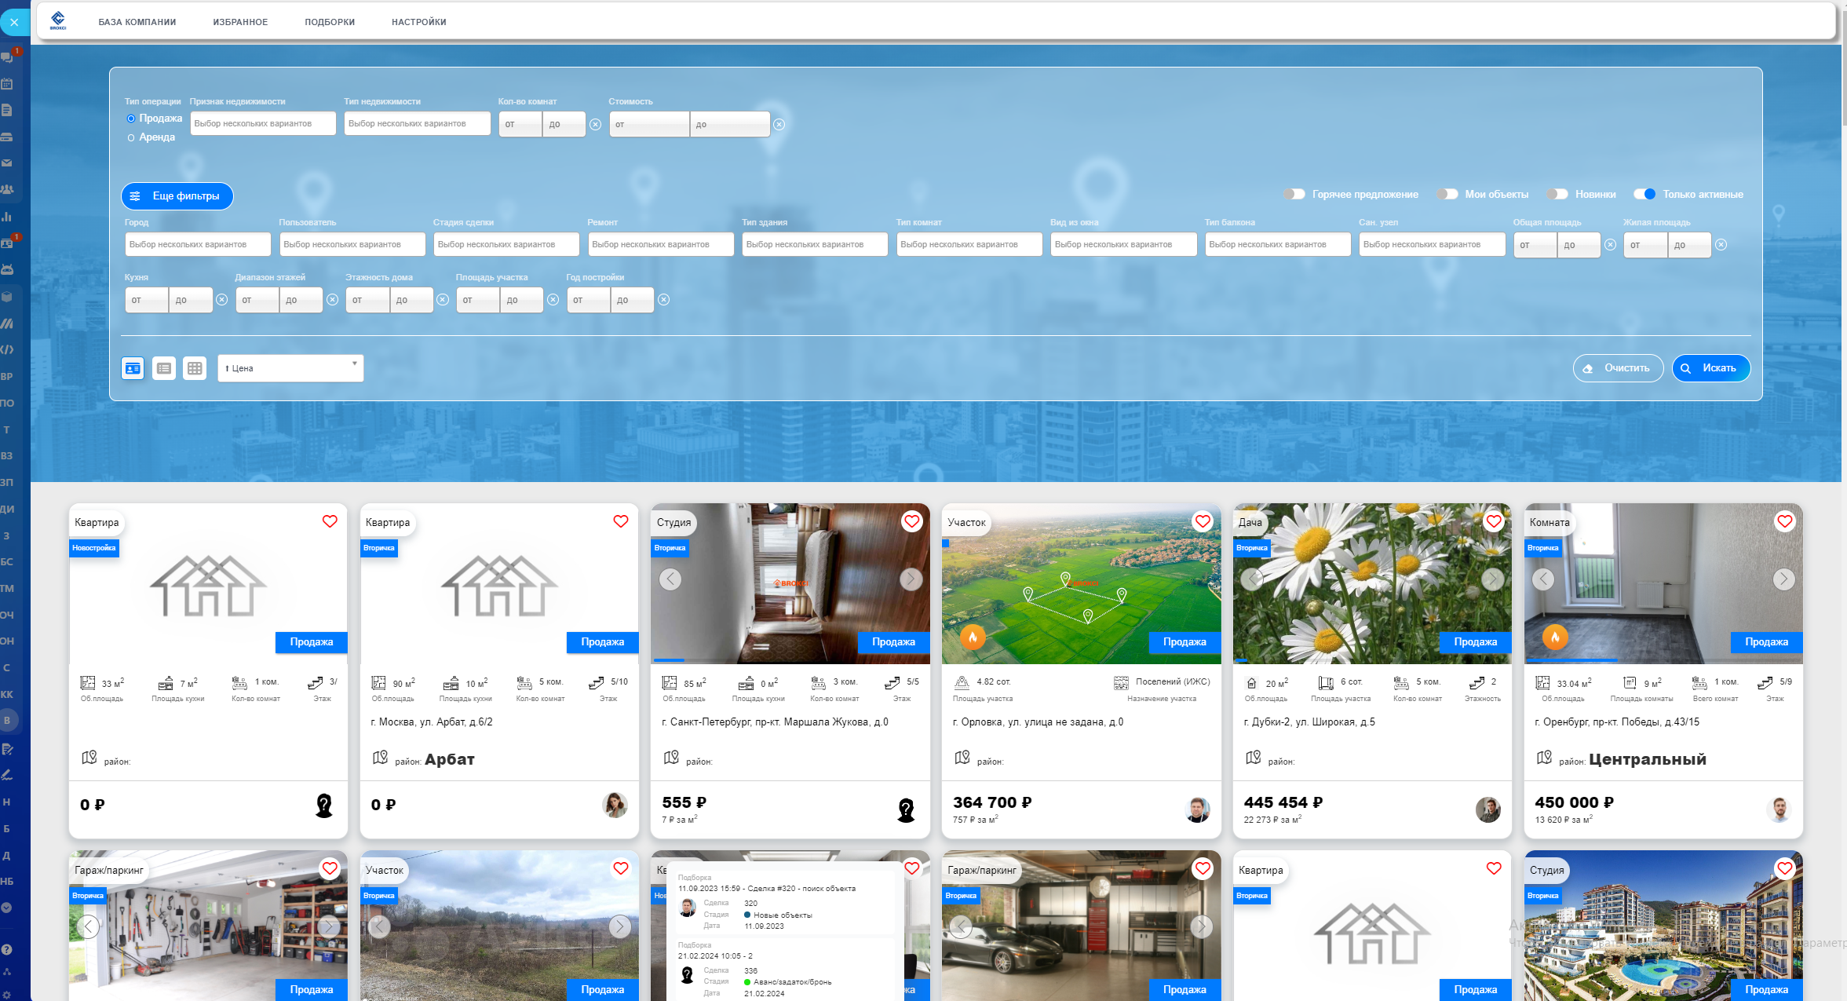Show next photo on Дача listing

[1492, 579]
